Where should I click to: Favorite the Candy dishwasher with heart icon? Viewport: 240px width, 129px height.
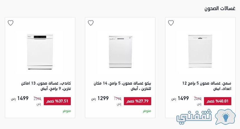(x=10, y=23)
